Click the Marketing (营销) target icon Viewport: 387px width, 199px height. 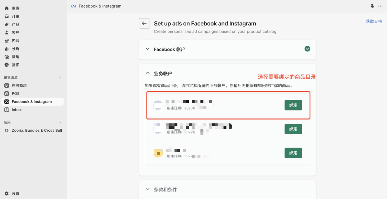pyautogui.click(x=7, y=57)
